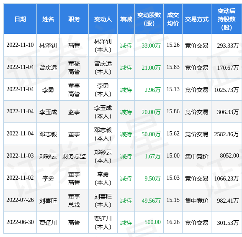The image size is (242, 237).
Task: Click the 变动后持股数(股) header
Action: (x=227, y=19)
